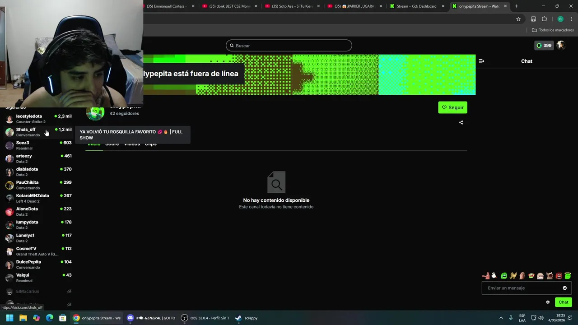Switch to Discord GENERAL GOTTO window

click(x=151, y=318)
